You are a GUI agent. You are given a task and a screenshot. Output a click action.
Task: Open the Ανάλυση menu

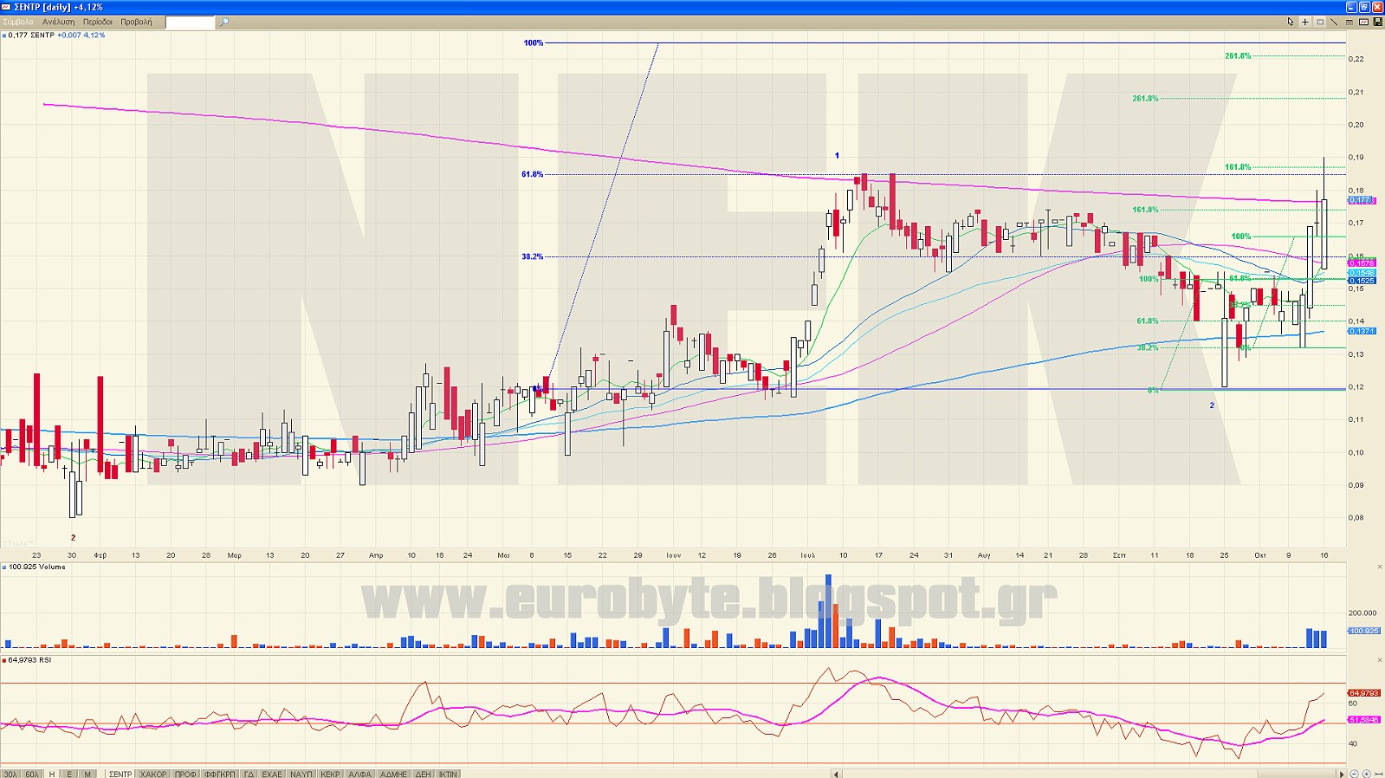coord(58,22)
